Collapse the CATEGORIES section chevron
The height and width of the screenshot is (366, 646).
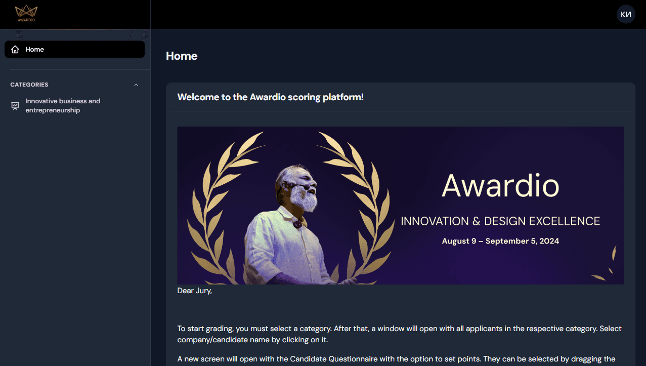point(136,85)
